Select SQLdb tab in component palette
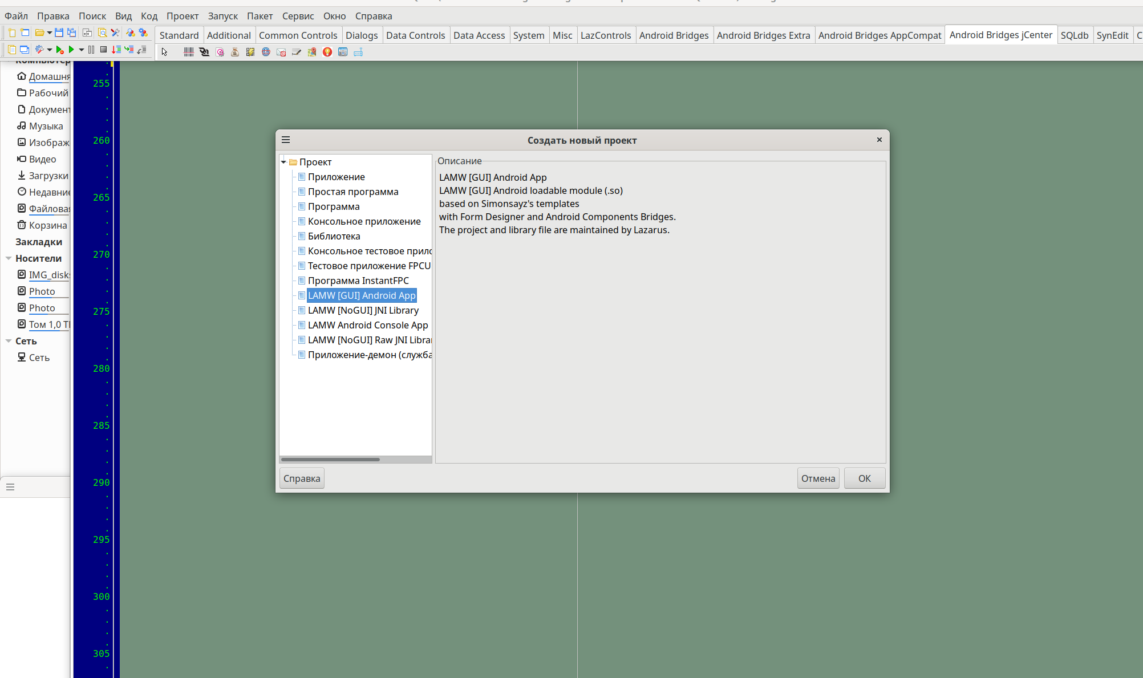Screen dimensions: 1143x678 1073,35
